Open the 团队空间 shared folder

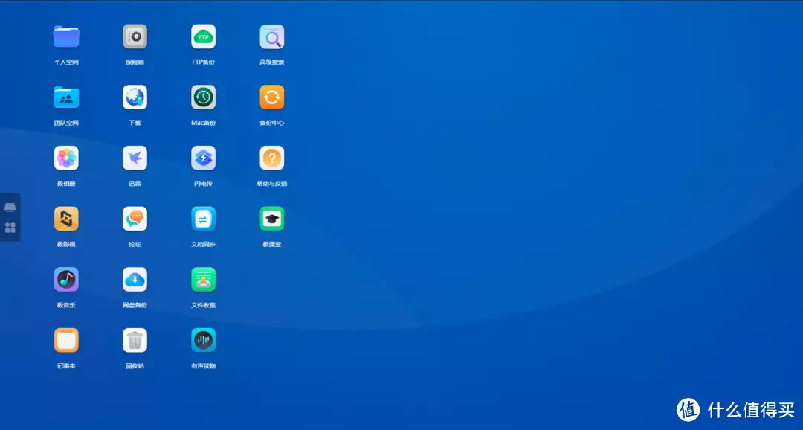point(66,97)
